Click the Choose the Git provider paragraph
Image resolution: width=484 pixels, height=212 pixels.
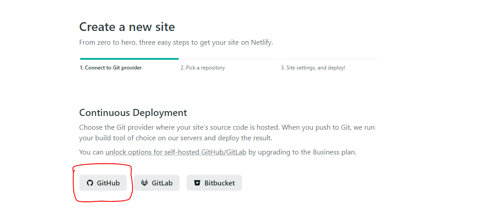[x=227, y=132]
